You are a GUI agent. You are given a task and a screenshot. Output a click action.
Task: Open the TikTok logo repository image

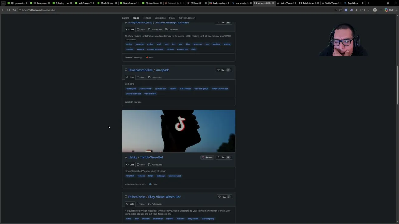[179, 131]
